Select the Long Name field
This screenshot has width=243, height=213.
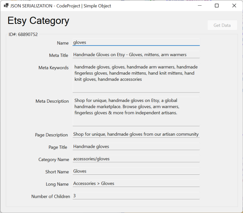click(x=136, y=183)
